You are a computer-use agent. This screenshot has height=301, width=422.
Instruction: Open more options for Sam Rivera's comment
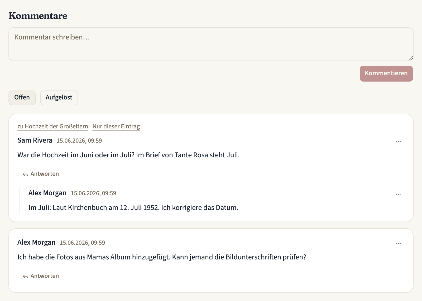[398, 141]
